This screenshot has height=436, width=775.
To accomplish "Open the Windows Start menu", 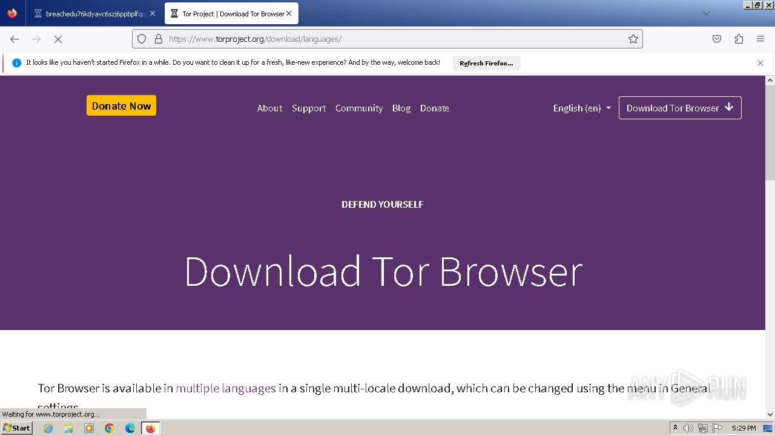I will pyautogui.click(x=16, y=428).
